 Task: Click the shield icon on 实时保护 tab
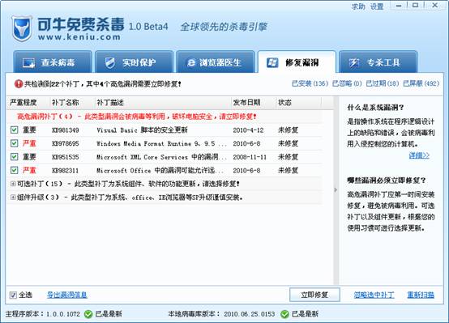109,62
